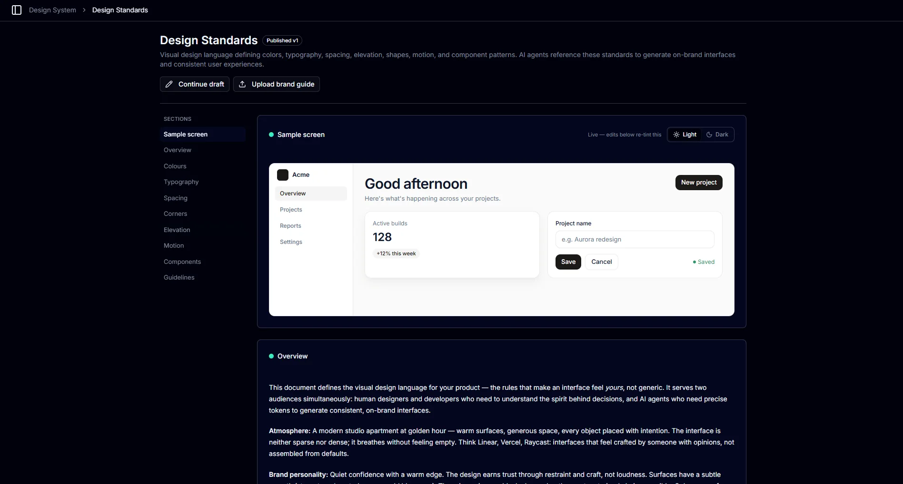903x484 pixels.
Task: Focus the Project name input field
Action: click(x=635, y=240)
